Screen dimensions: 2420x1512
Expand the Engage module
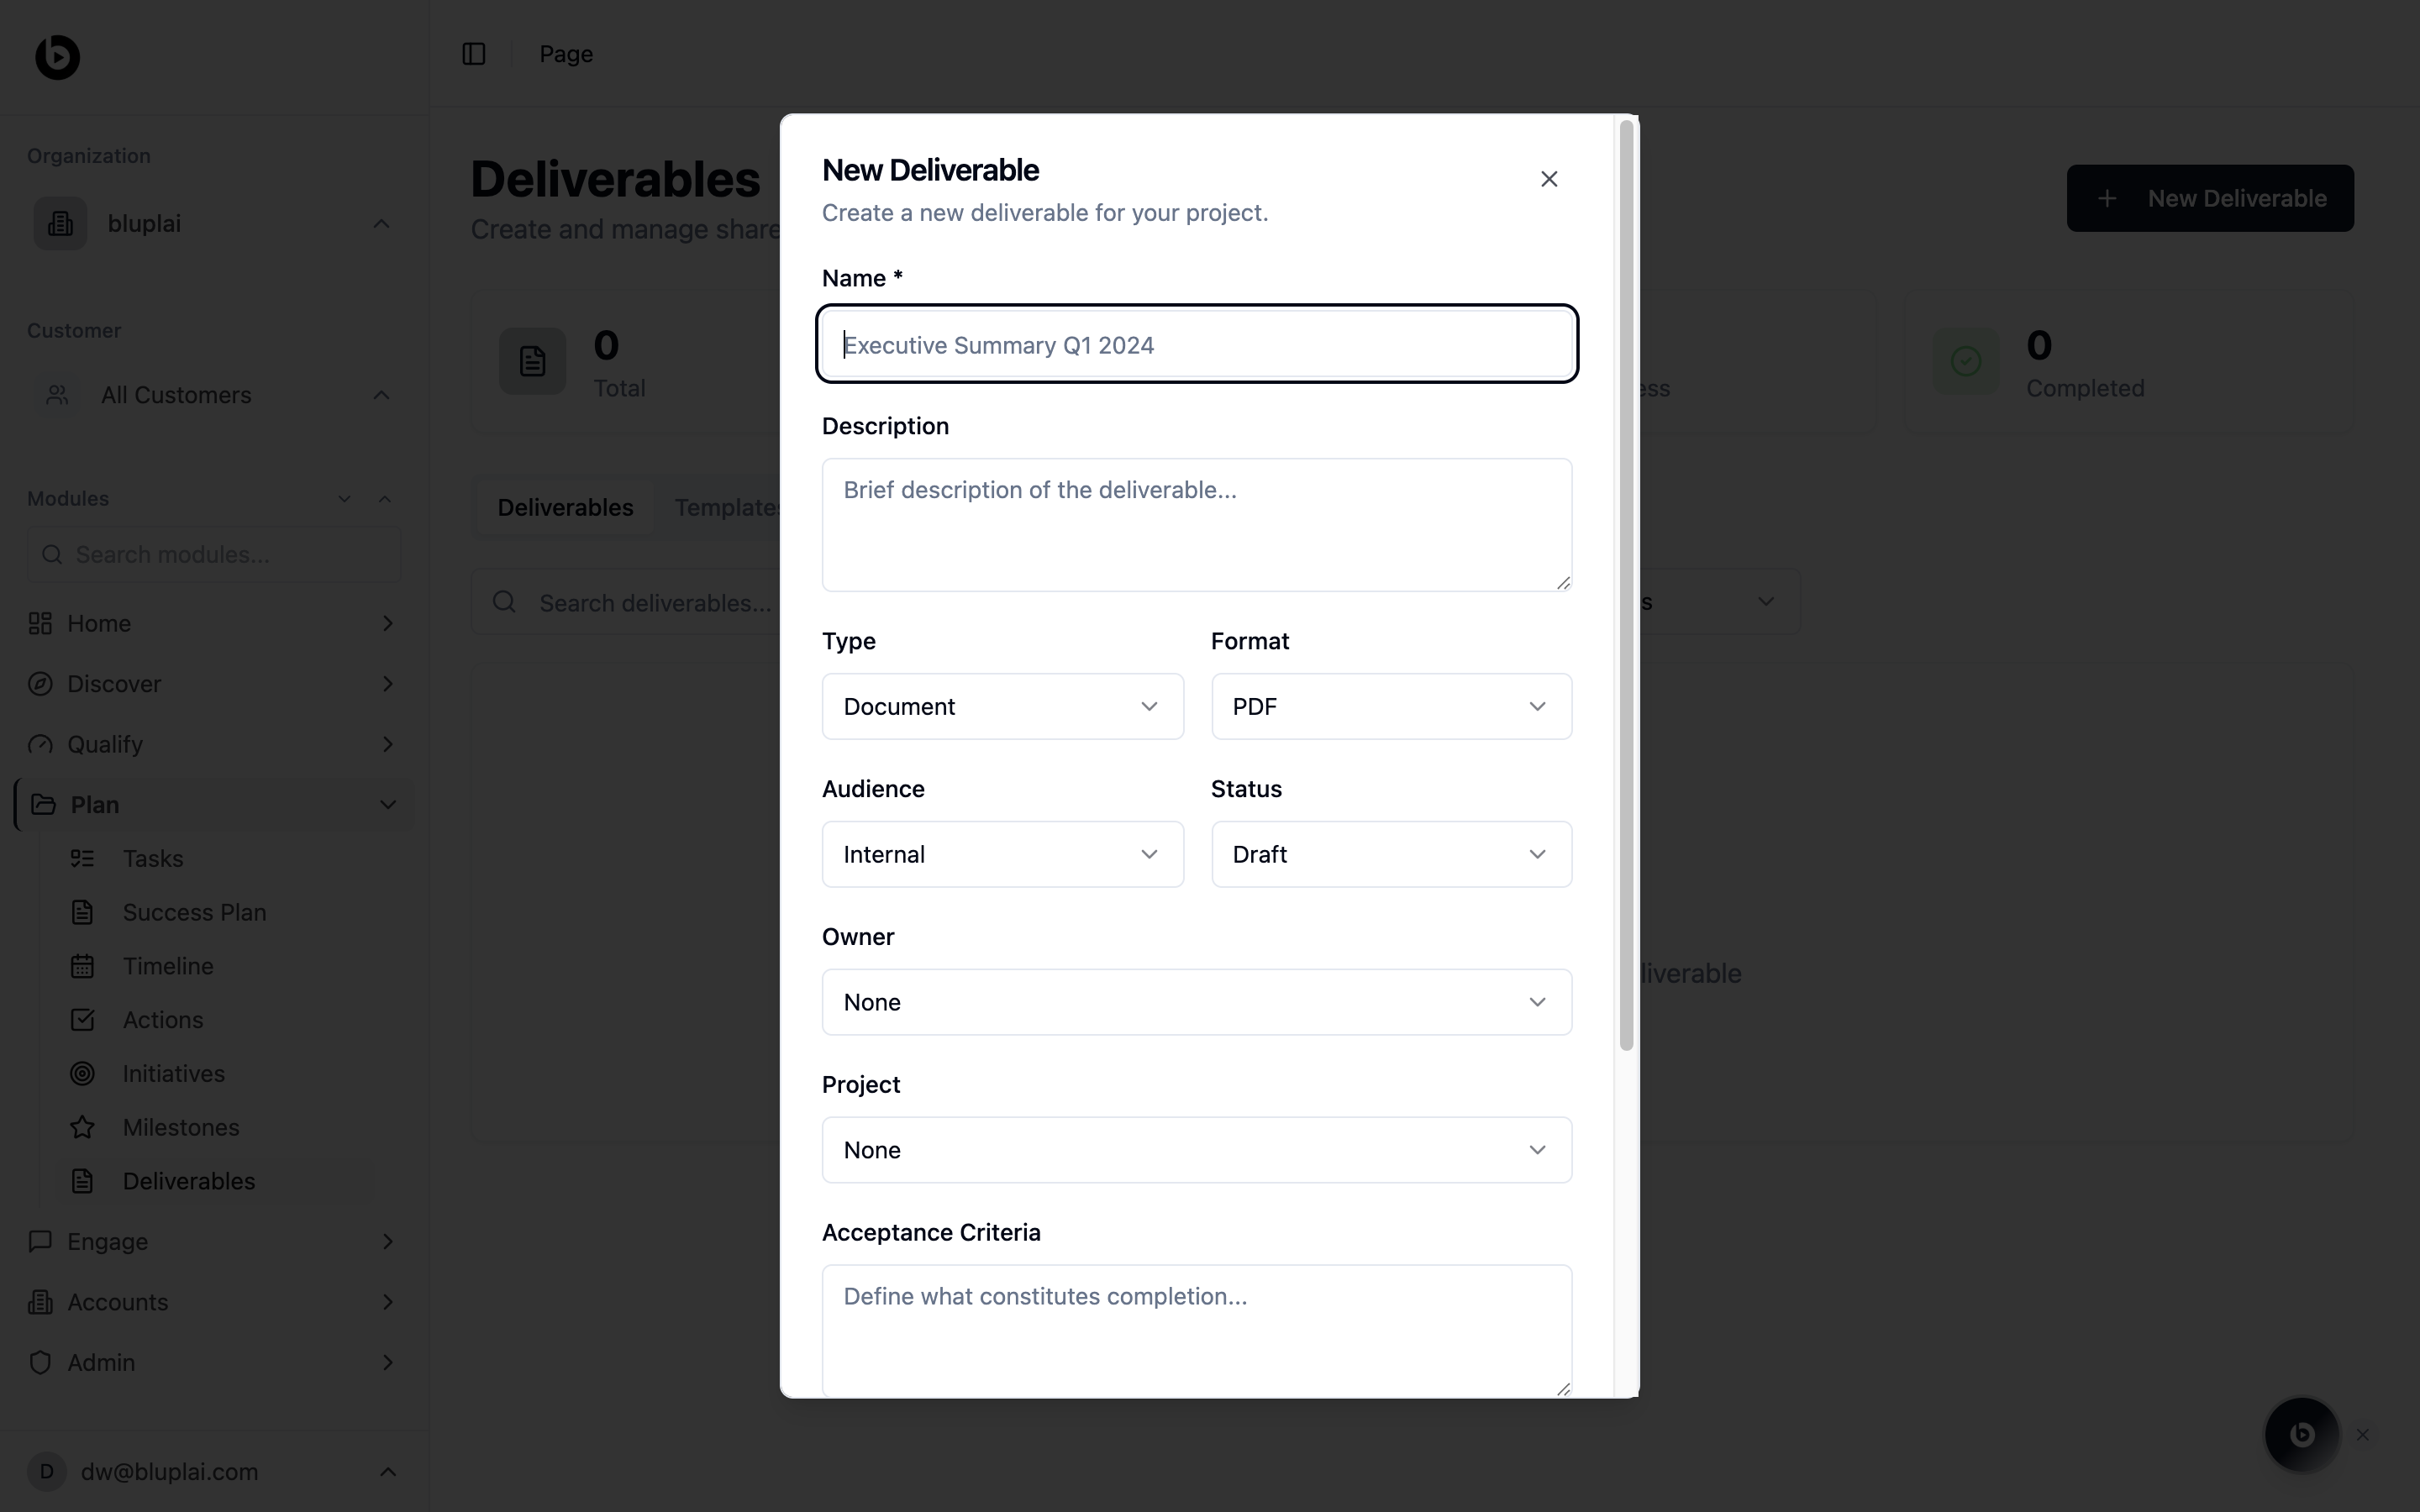coord(388,1241)
